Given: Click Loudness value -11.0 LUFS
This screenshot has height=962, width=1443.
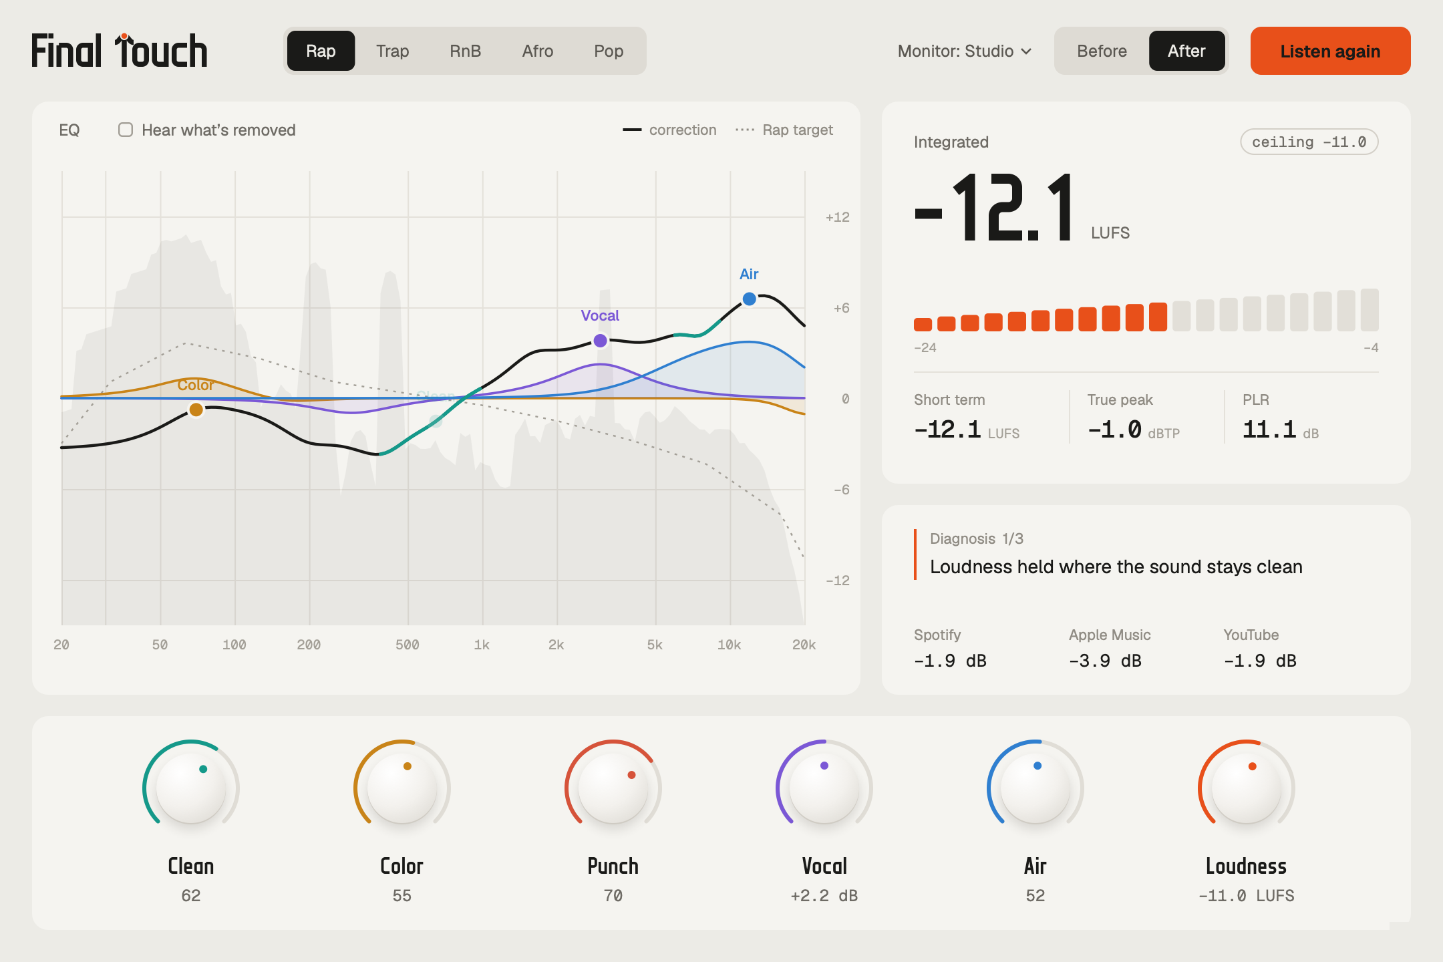Looking at the screenshot, I should tap(1246, 895).
